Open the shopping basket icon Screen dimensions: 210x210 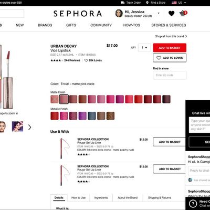point(183,13)
